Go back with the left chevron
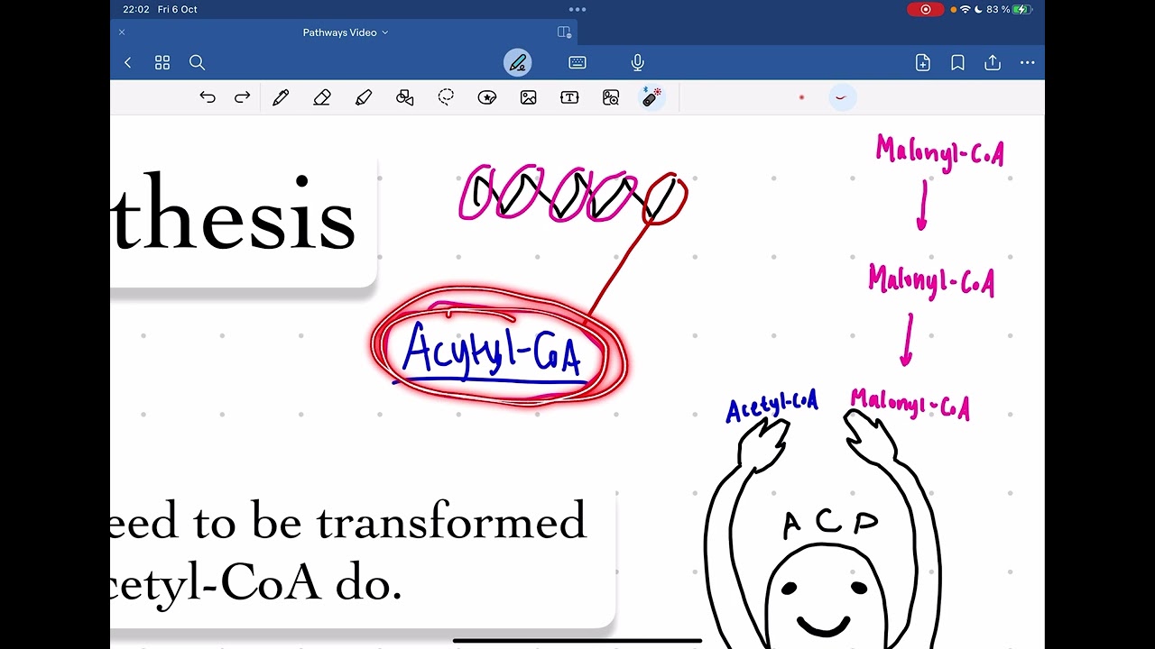This screenshot has height=649, width=1155. (127, 63)
